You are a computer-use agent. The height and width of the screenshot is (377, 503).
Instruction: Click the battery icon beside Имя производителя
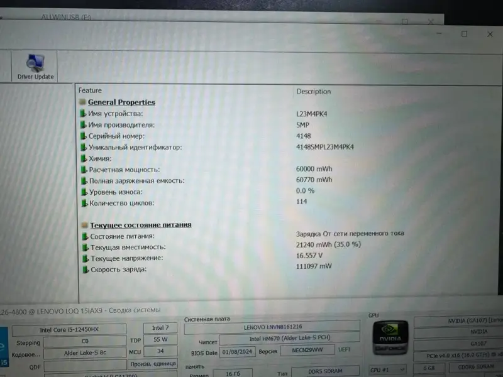click(x=83, y=124)
